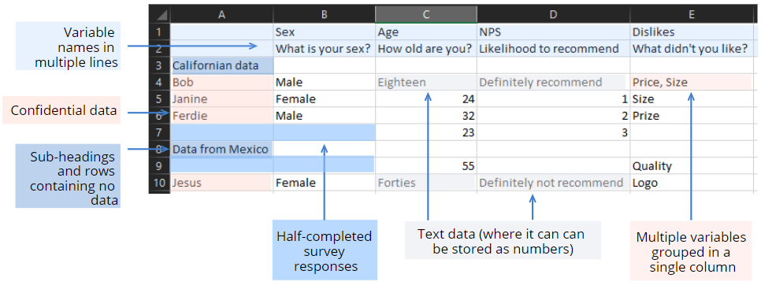
Task: Click the 'Price, Size' cell
Action: [692, 83]
